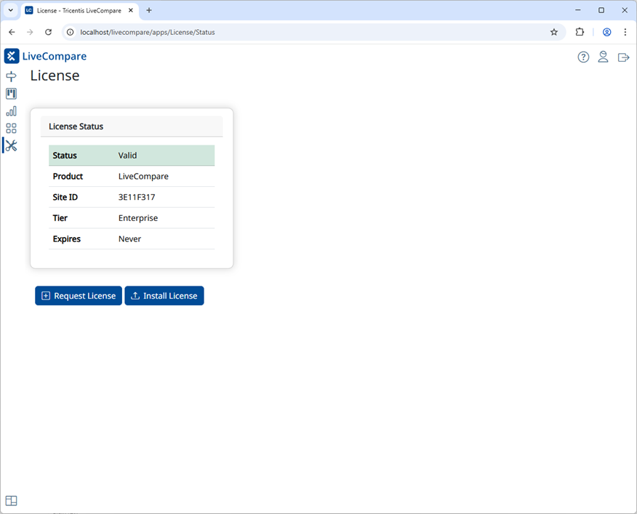This screenshot has height=514, width=637.
Task: Open the browser extensions puzzle icon
Action: [580, 32]
